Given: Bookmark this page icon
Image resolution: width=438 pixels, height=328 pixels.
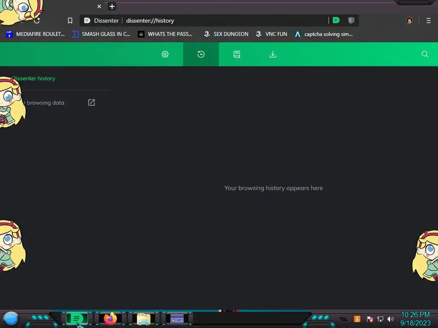Looking at the screenshot, I should [70, 20].
